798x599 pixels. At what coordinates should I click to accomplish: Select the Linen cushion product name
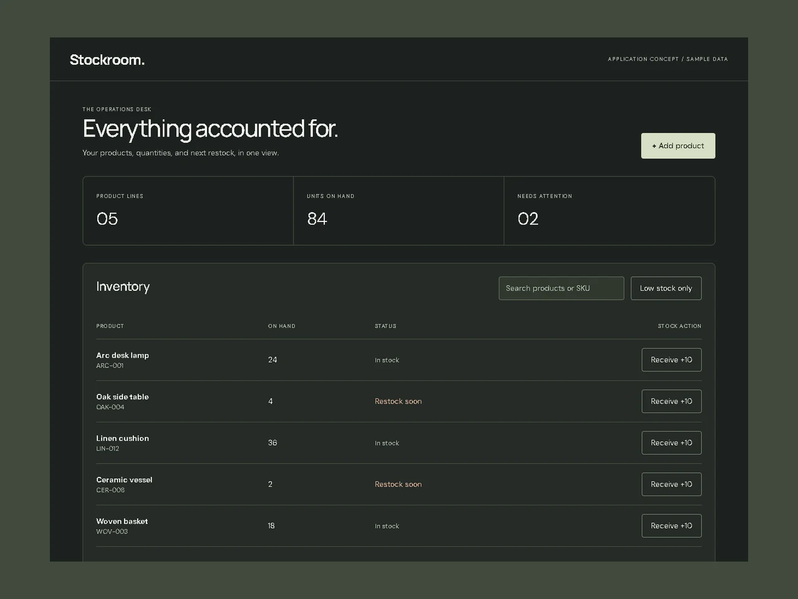point(122,438)
